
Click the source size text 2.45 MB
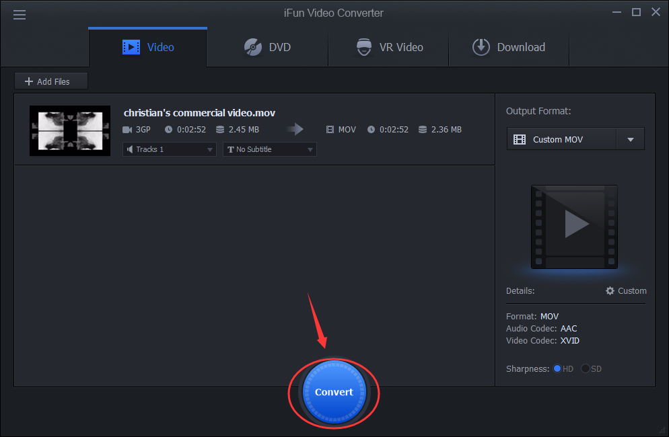pos(244,130)
